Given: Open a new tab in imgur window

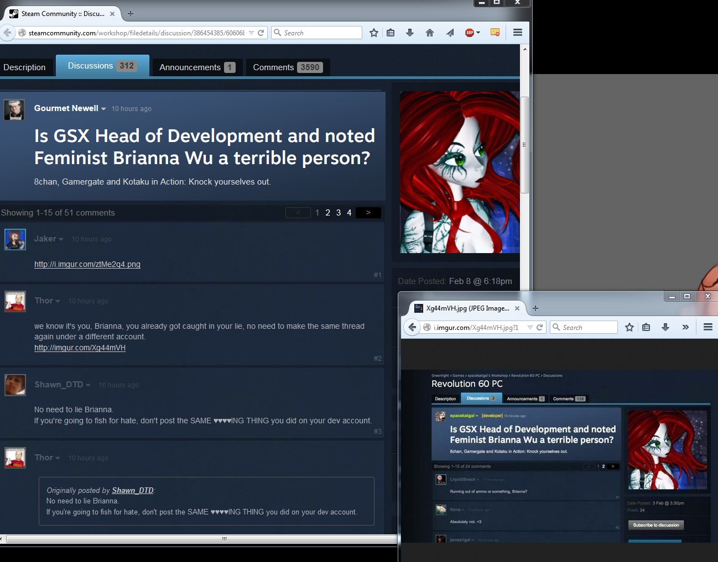Looking at the screenshot, I should pyautogui.click(x=535, y=308).
